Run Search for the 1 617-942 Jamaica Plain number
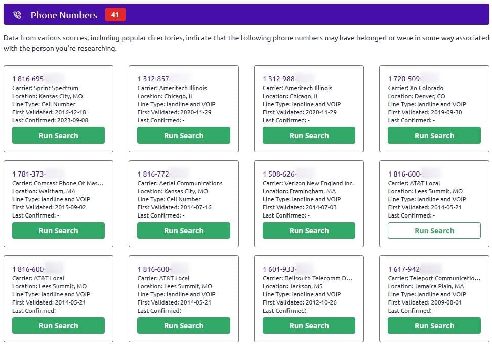This screenshot has width=492, height=347. (434, 325)
